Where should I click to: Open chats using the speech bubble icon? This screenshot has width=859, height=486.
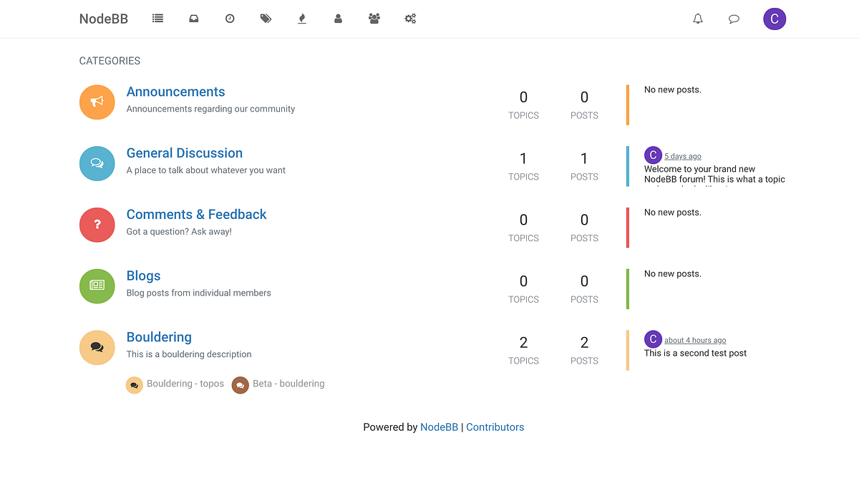pyautogui.click(x=733, y=19)
